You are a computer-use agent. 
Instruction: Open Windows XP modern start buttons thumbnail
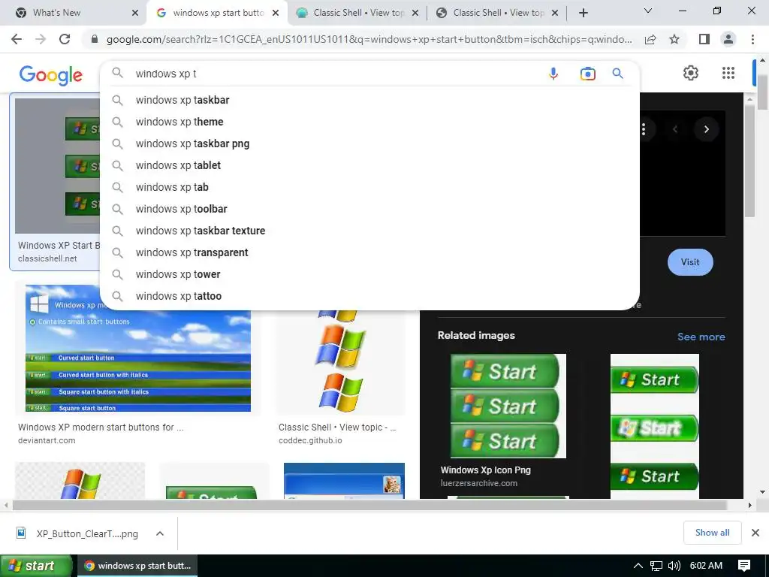click(138, 348)
